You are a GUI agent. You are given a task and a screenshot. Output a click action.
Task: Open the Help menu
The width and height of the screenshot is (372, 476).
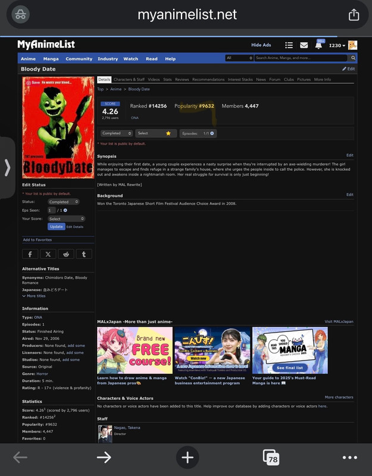[x=170, y=59]
